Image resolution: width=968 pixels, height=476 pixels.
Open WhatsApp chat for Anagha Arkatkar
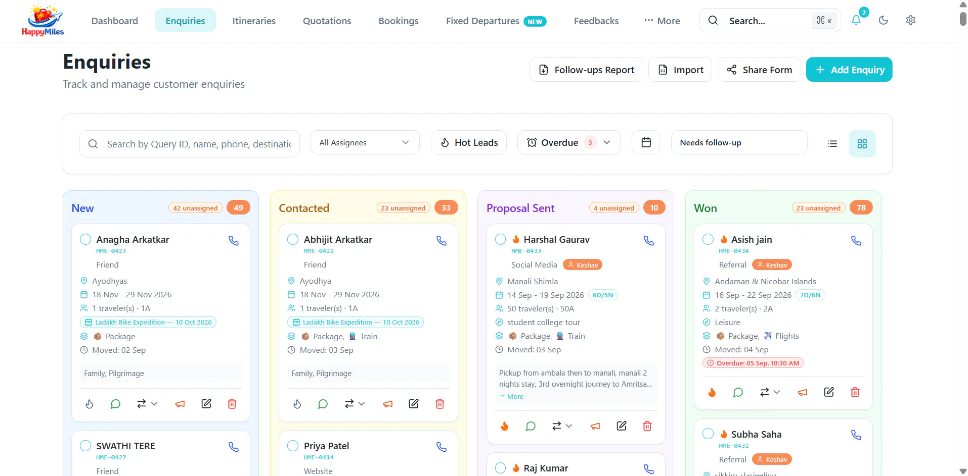115,404
